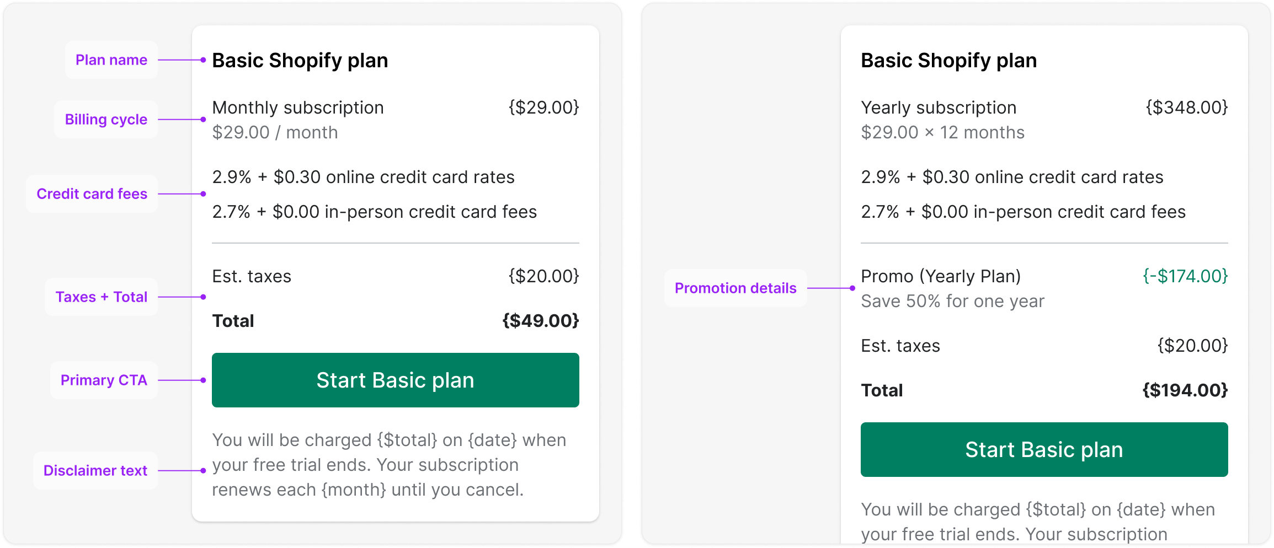Click the "Save 50% for one year" subtext
1274x548 pixels.
coord(952,302)
